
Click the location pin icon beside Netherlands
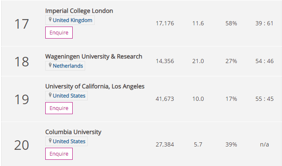tap(50, 65)
